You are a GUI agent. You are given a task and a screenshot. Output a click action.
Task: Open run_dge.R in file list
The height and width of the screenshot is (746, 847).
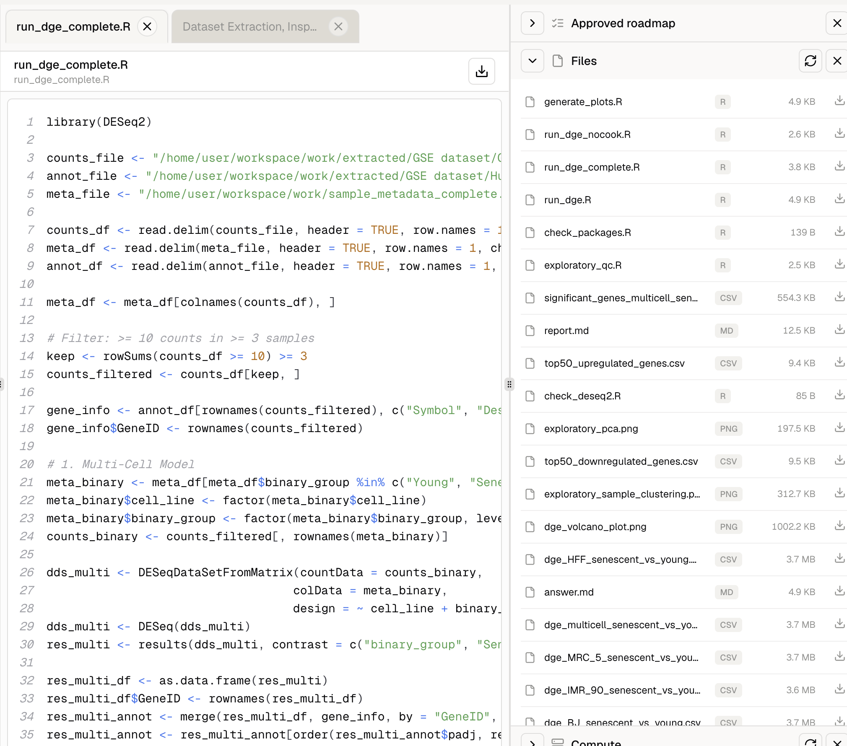[x=567, y=200]
